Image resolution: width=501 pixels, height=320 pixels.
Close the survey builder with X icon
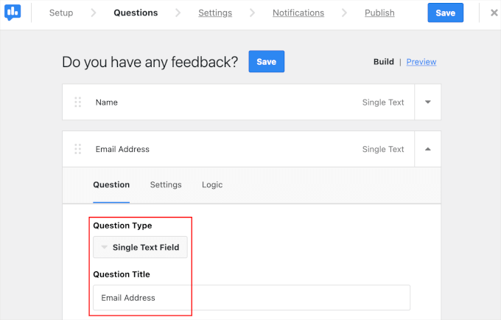click(494, 13)
